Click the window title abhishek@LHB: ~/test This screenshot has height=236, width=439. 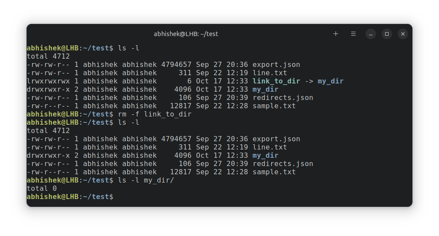186,34
